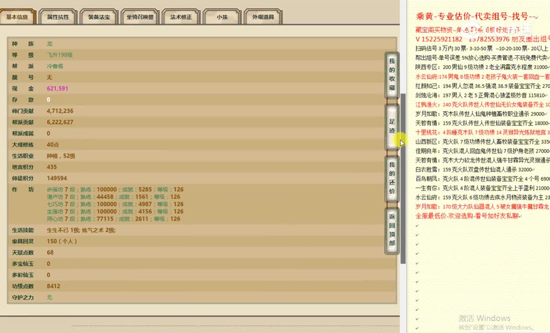Click the 帮出组号 line in document

tap(483, 58)
